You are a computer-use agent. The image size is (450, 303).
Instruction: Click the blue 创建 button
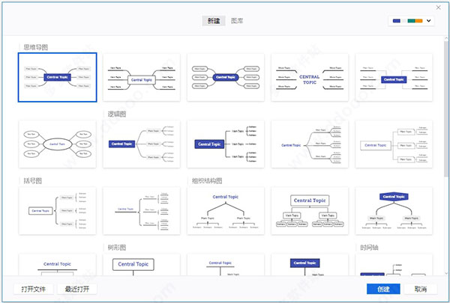point(383,289)
